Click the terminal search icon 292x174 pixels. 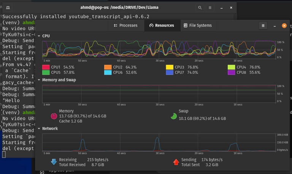(x=200, y=8)
